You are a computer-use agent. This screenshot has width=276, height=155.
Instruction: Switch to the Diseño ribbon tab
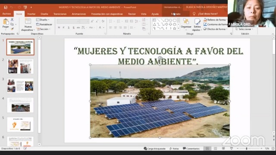pyautogui.click(x=44, y=14)
